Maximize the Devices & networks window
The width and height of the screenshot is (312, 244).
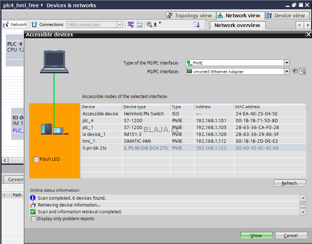[301, 5]
